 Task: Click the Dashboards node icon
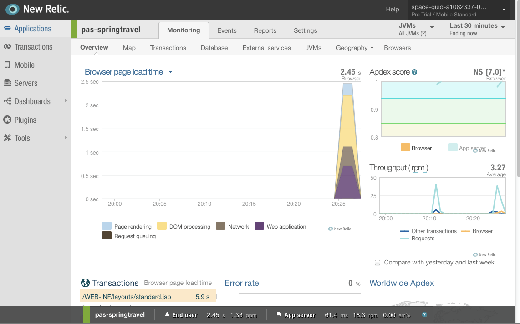(x=7, y=101)
